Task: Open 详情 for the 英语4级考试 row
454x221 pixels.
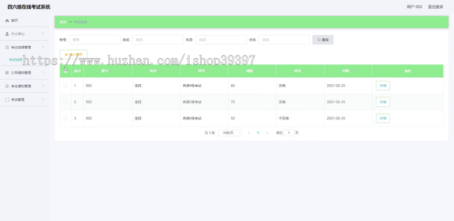Action: coord(383,86)
